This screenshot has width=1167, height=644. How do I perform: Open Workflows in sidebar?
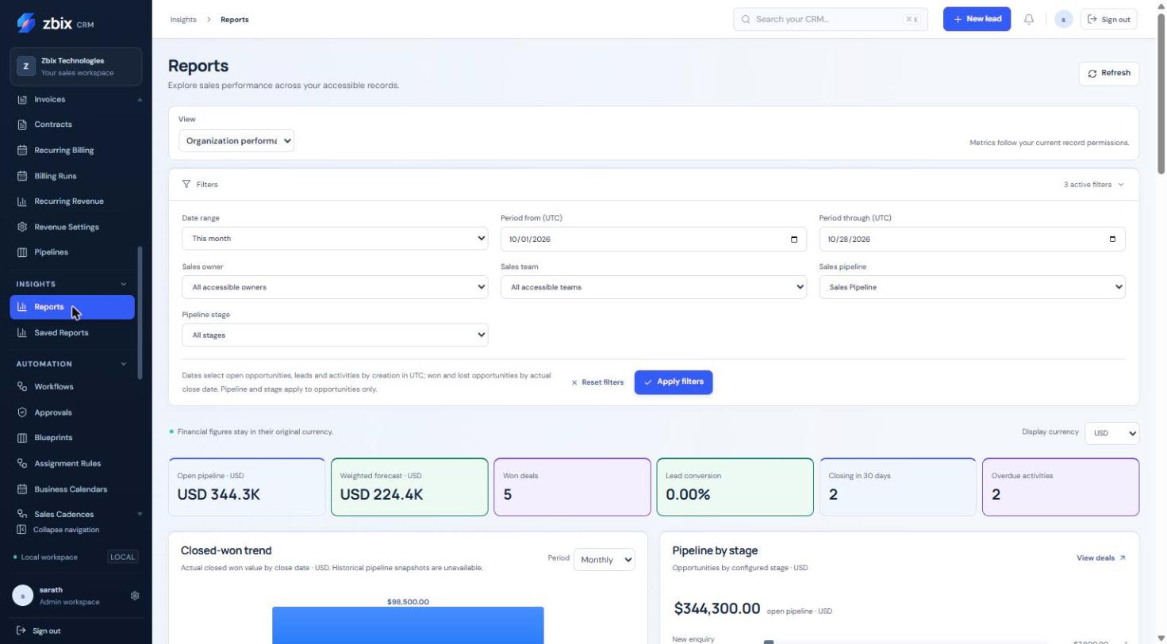tap(72, 387)
